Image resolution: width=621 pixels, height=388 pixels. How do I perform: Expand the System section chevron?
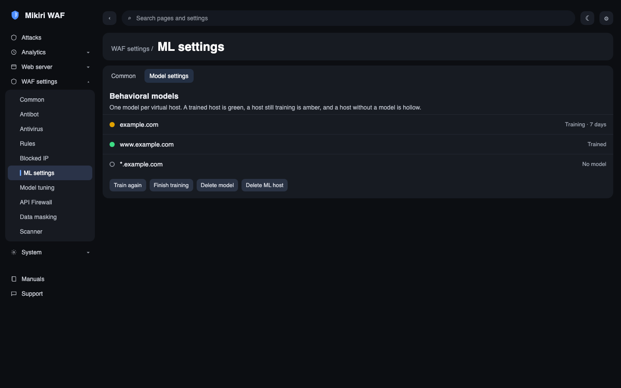coord(88,253)
